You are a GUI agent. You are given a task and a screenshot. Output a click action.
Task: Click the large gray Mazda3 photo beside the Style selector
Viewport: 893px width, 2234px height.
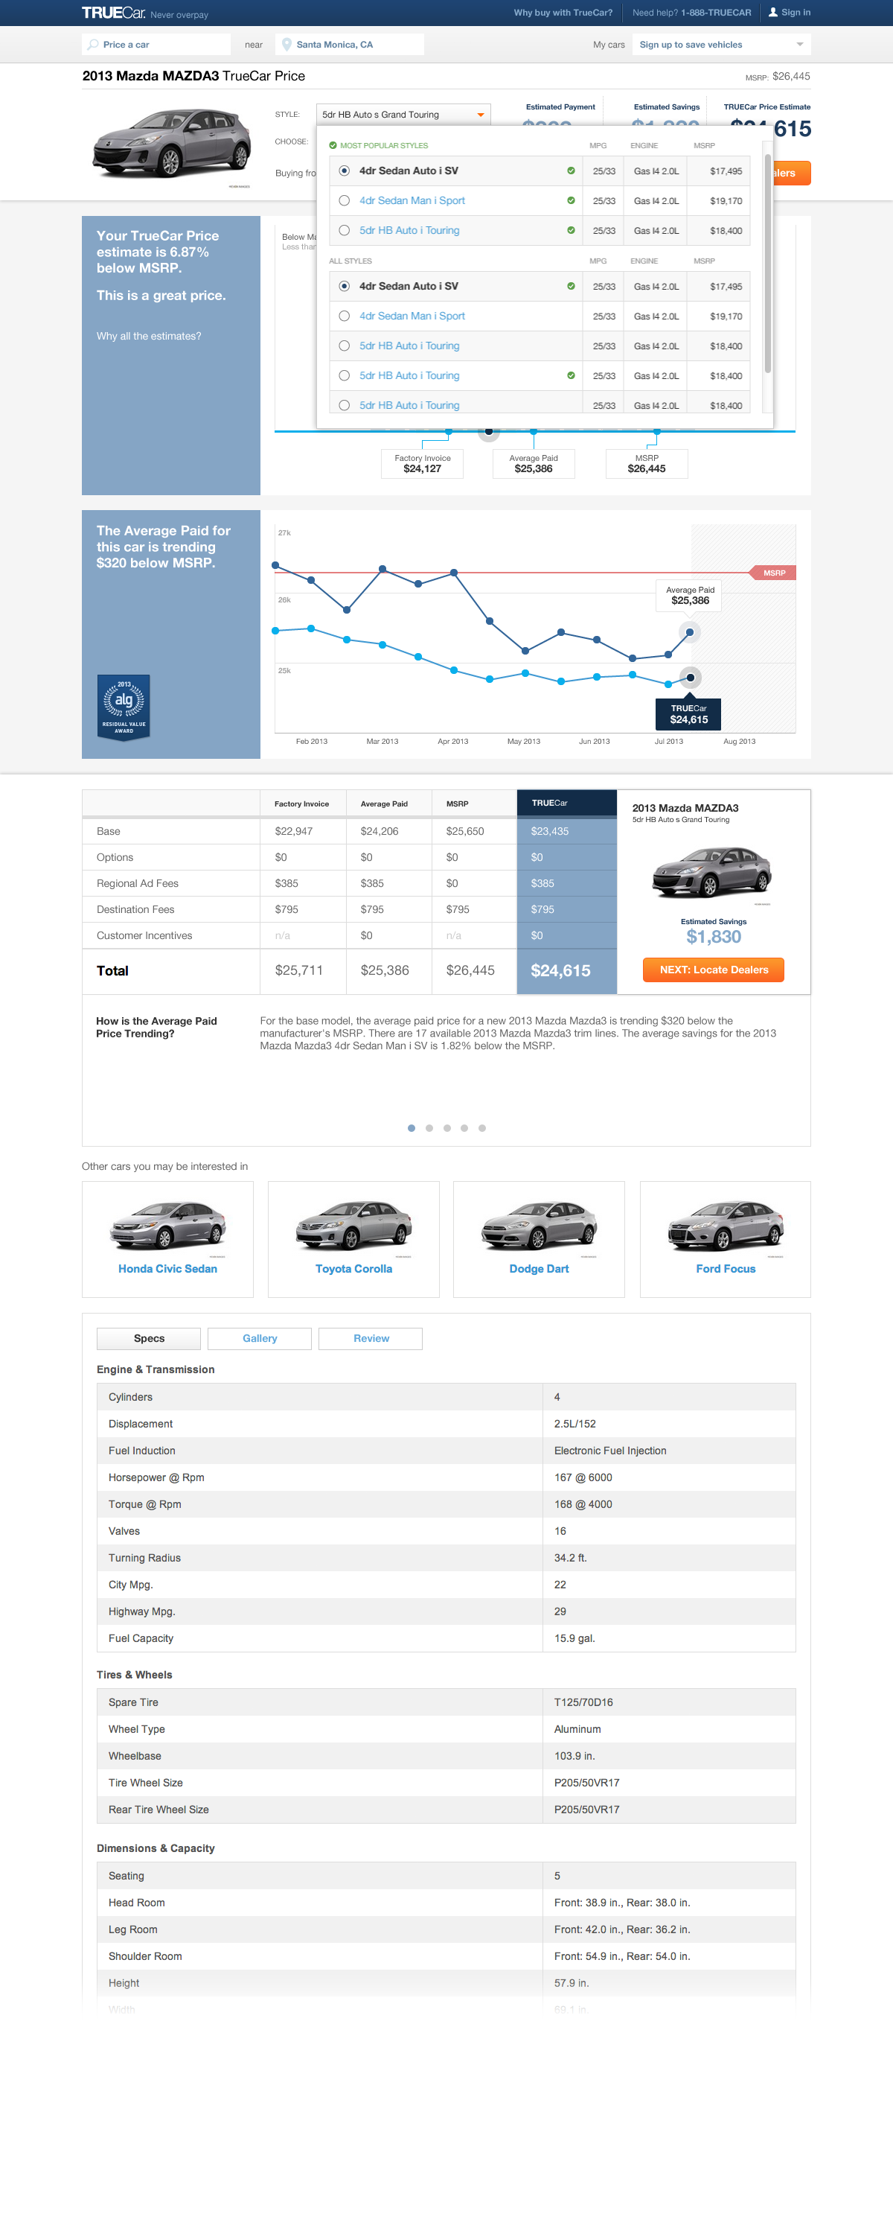click(172, 144)
